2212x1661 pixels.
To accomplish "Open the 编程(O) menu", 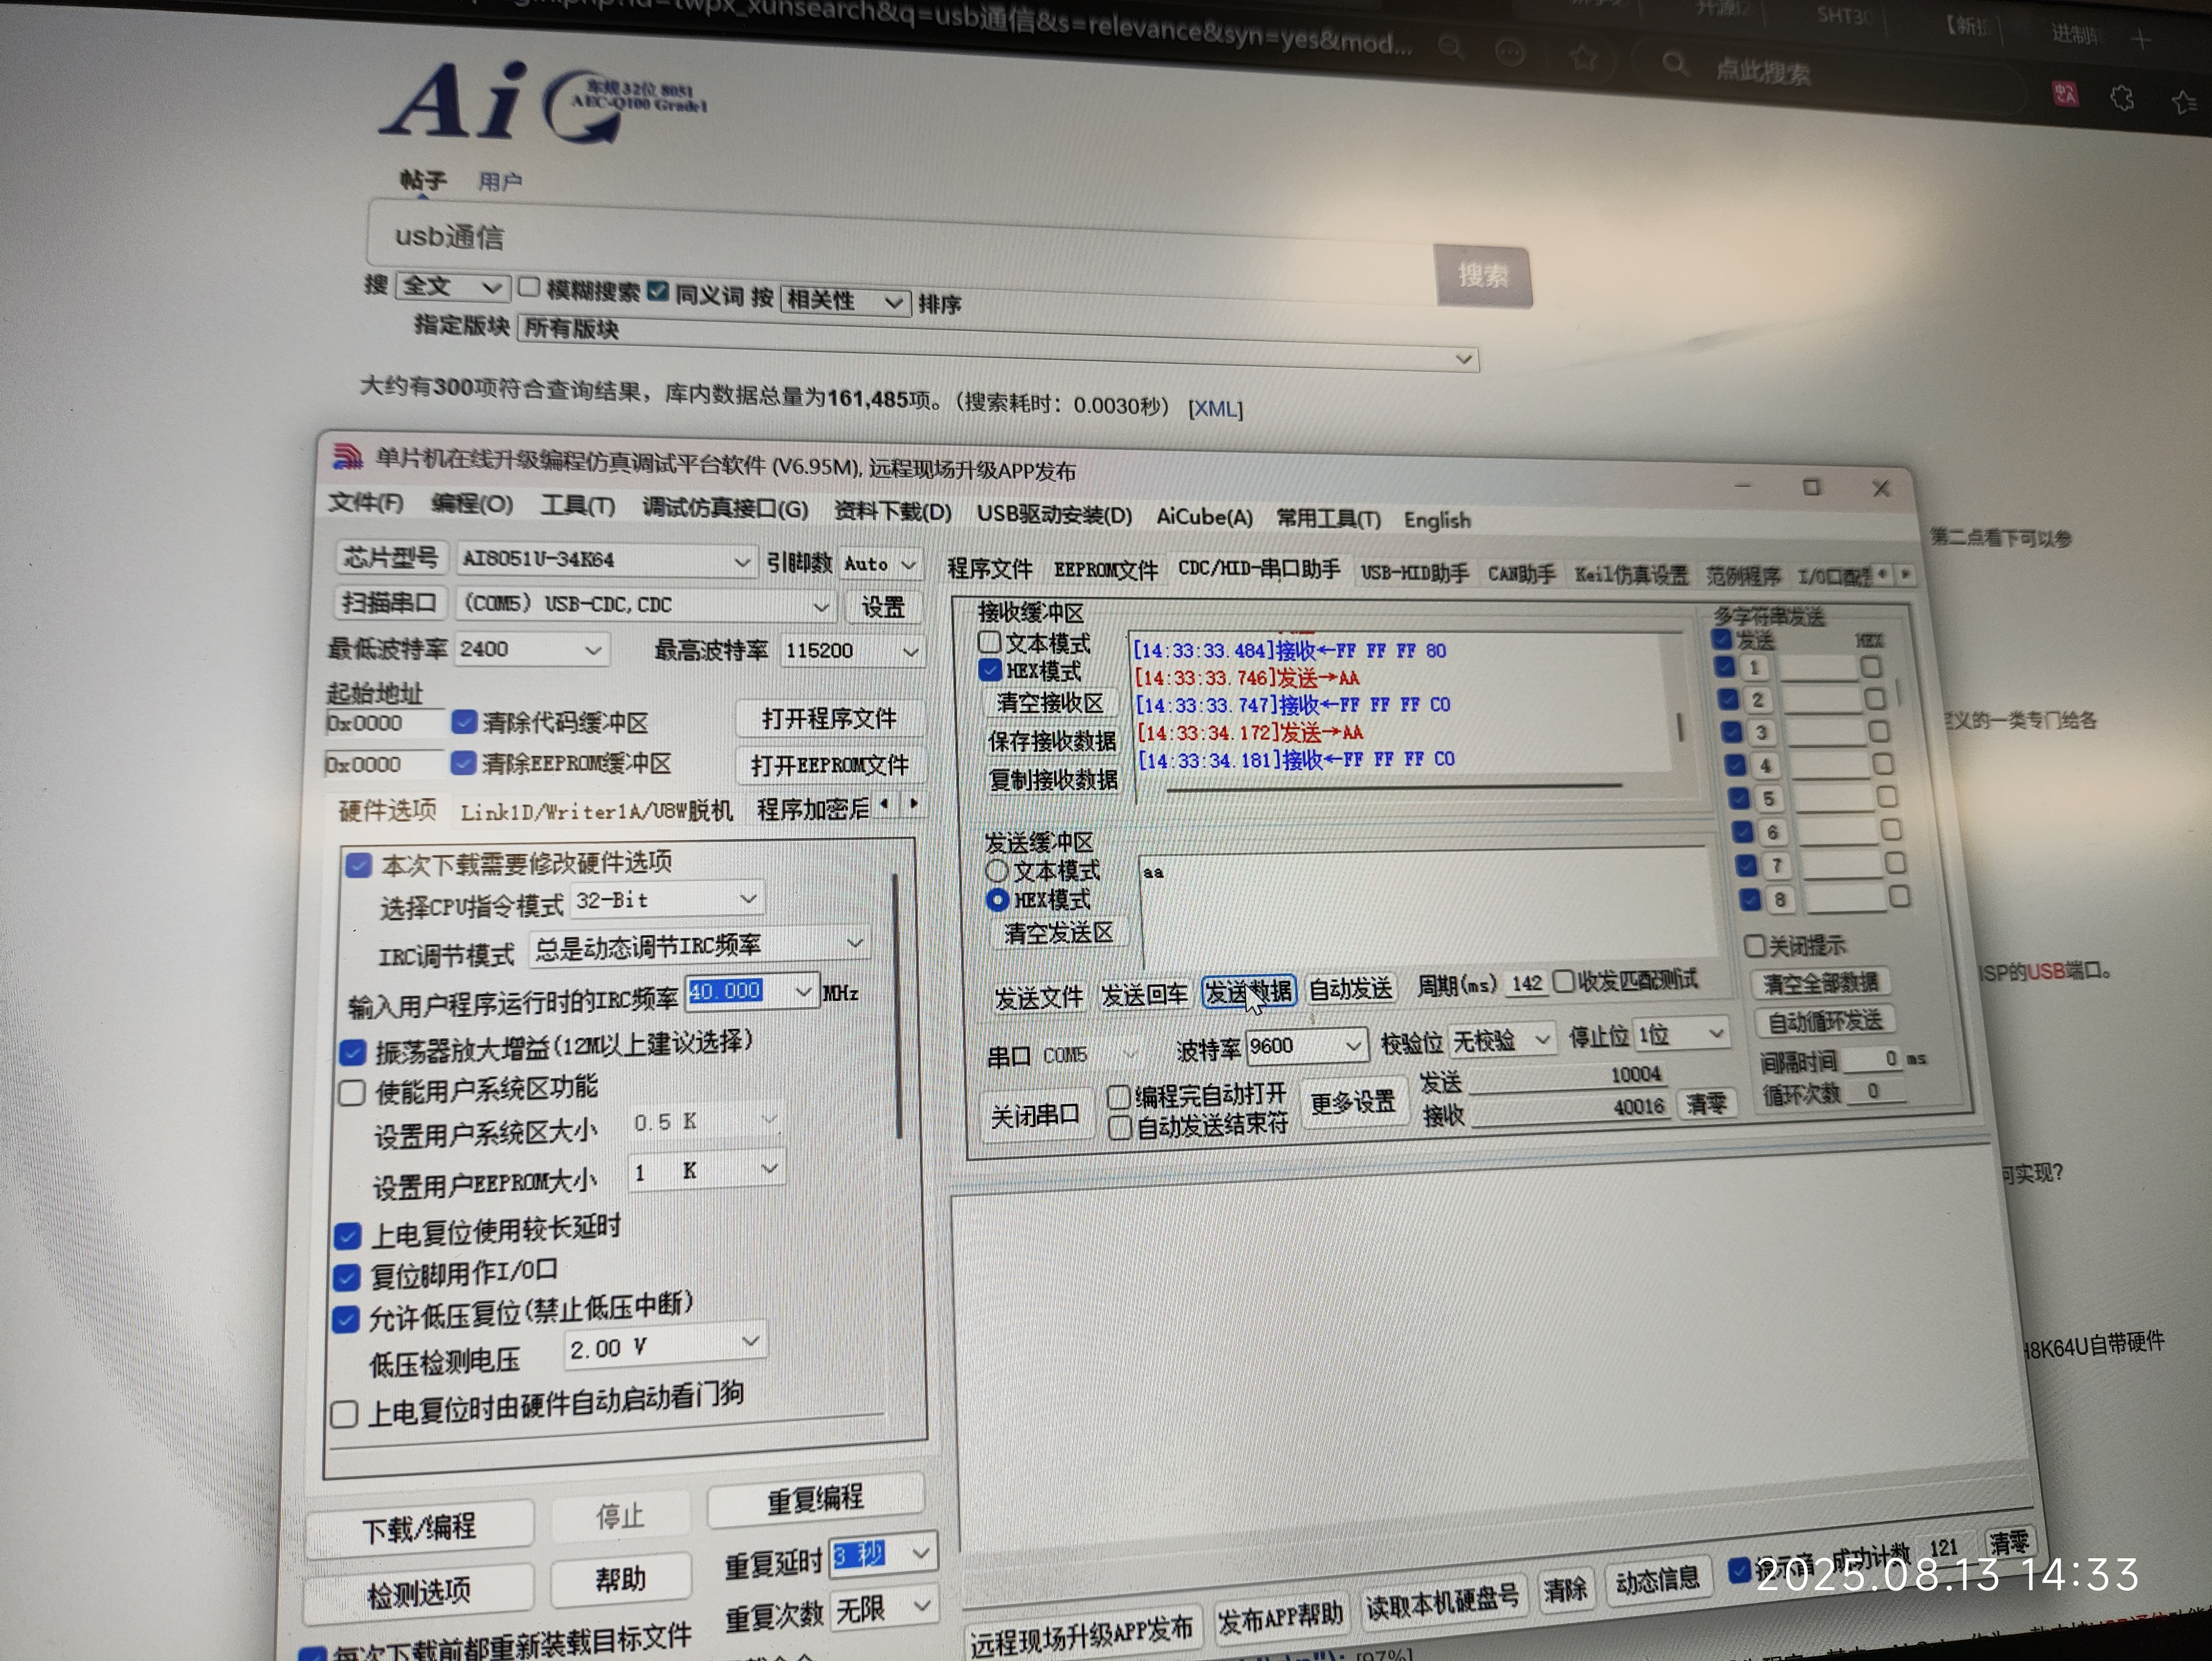I will click(x=472, y=504).
